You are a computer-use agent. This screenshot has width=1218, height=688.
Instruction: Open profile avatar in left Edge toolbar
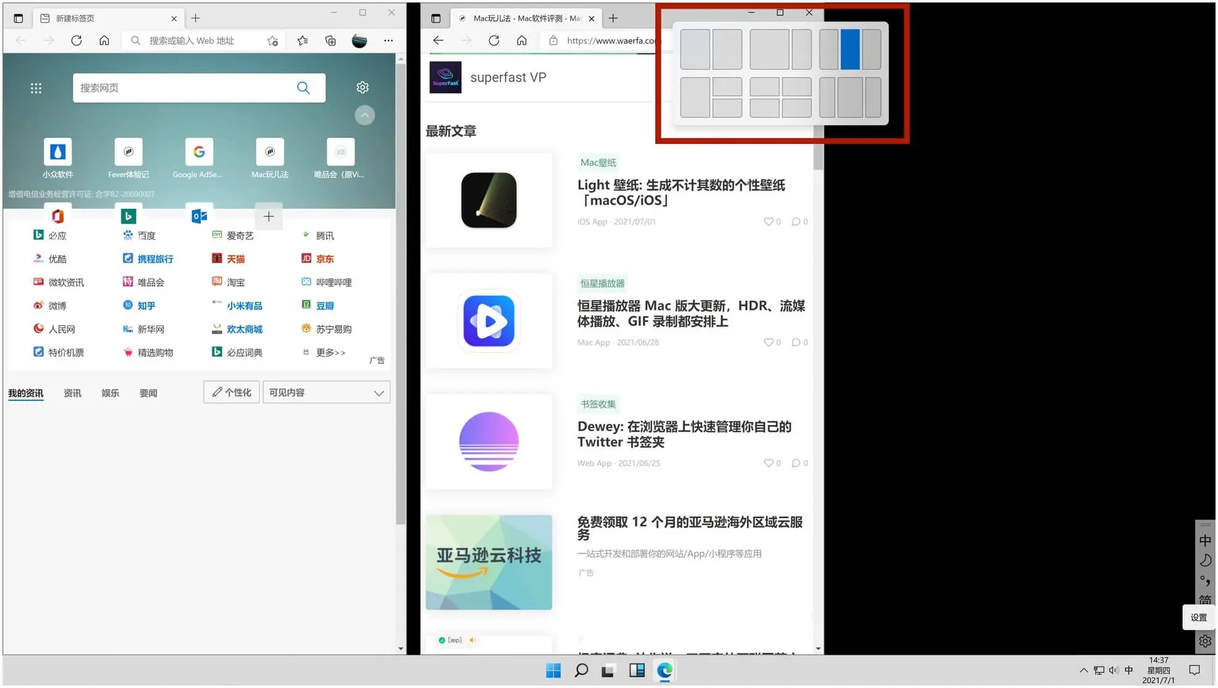359,41
